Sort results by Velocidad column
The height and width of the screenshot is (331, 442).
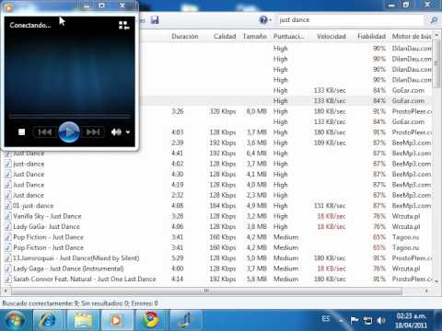331,36
